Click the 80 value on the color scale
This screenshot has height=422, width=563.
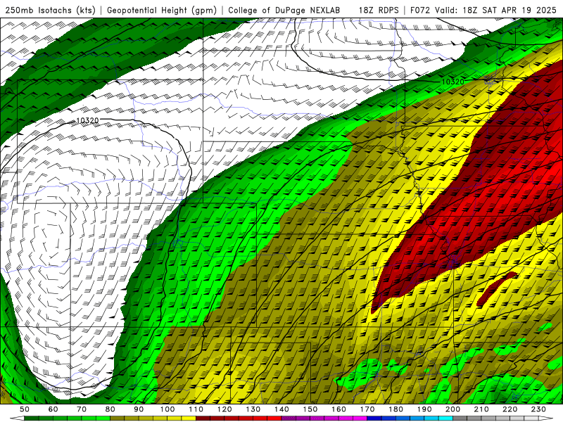pos(110,409)
